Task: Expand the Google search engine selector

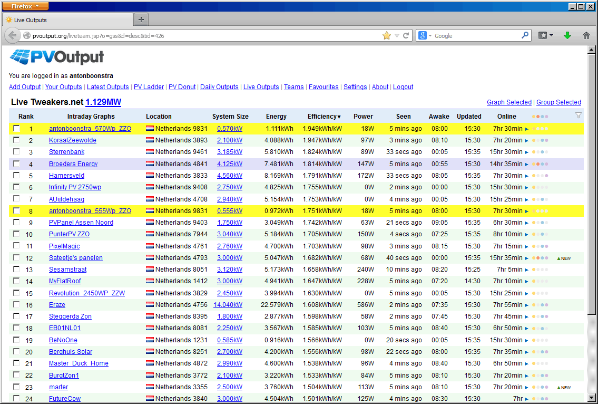Action: click(x=425, y=36)
